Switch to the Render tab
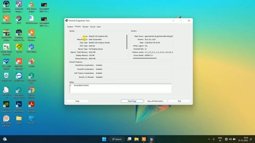Screen dimensions: 255x143 85,27
